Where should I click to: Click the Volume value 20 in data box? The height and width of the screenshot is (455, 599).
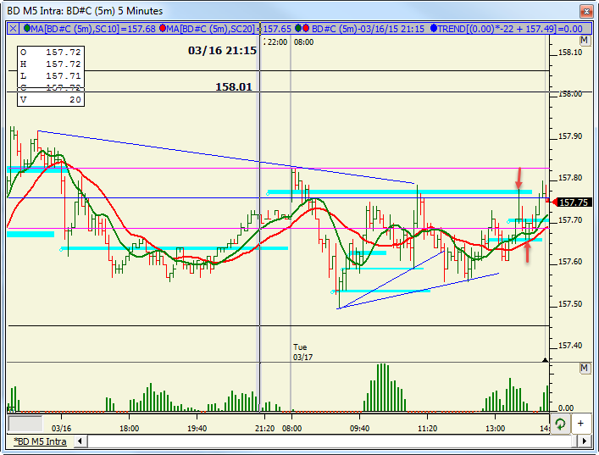coord(75,100)
